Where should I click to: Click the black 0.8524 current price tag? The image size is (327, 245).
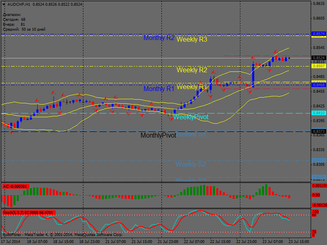click(x=318, y=58)
